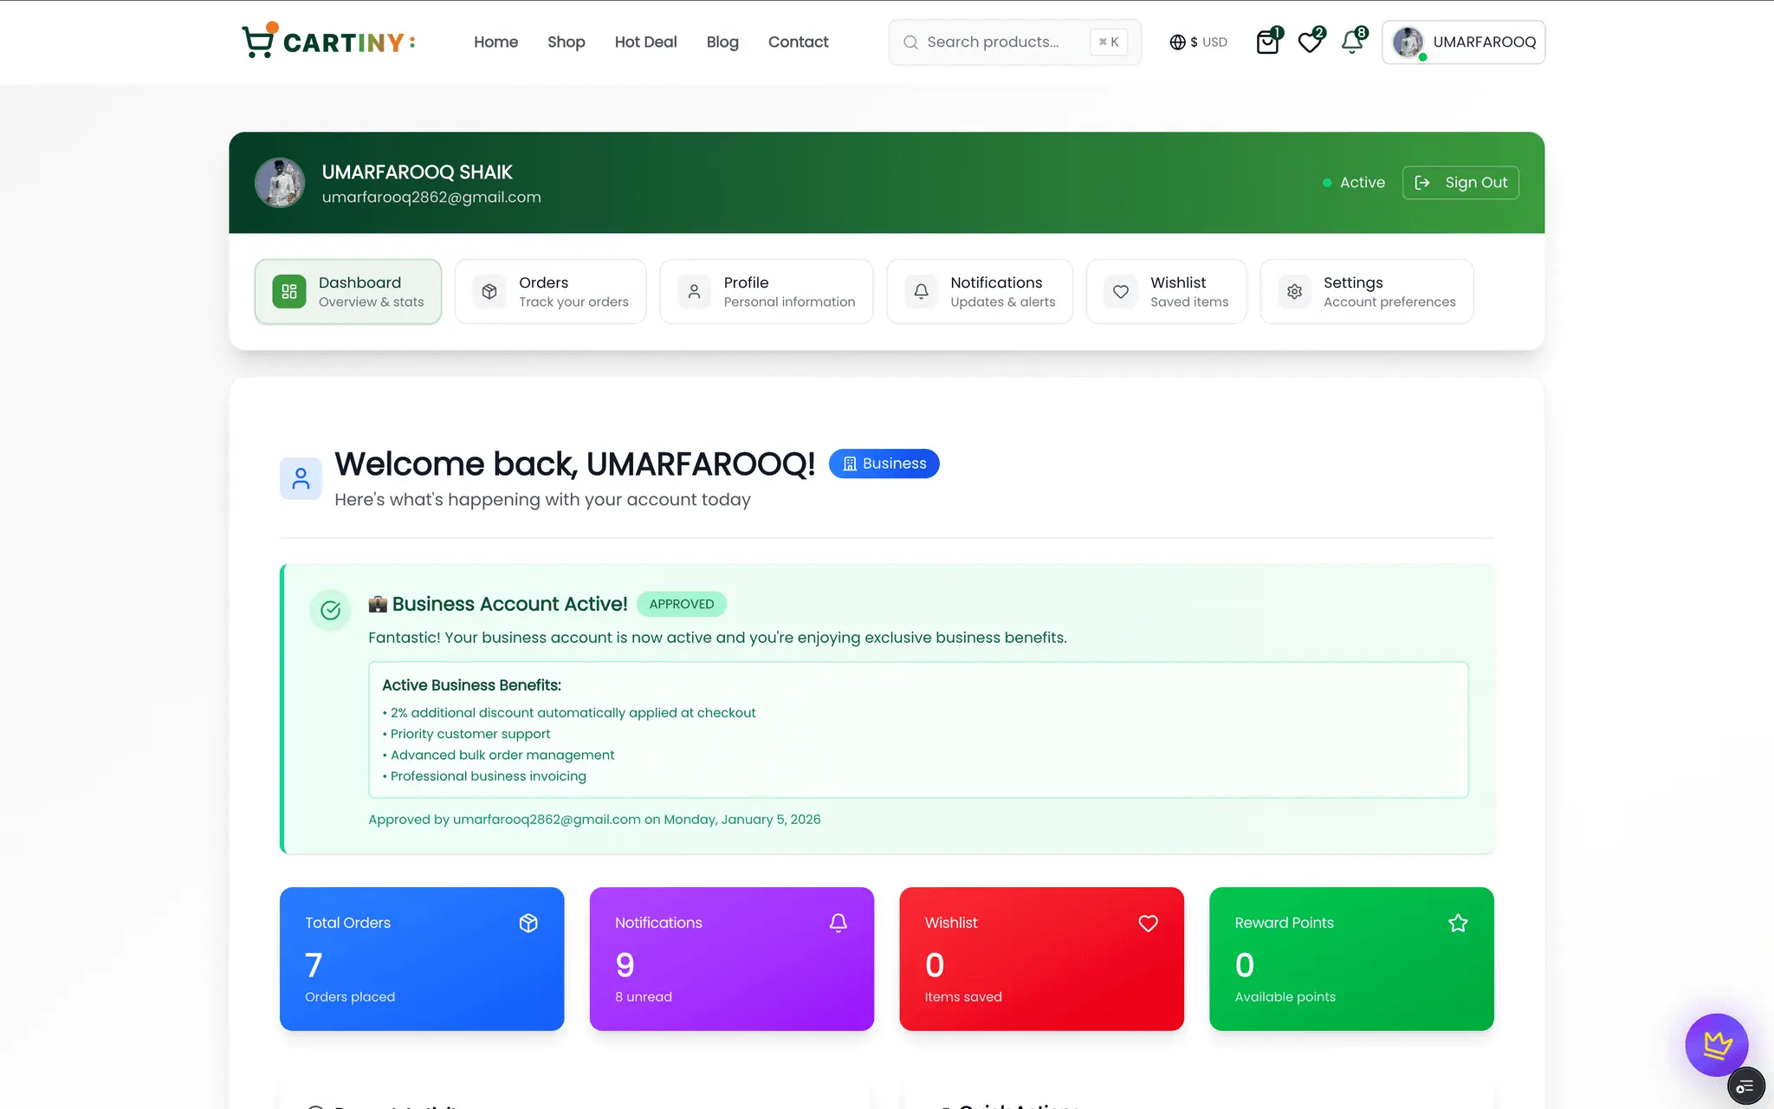Viewport: 1774px width, 1109px height.
Task: Click the search magnifier icon
Action: pyautogui.click(x=910, y=42)
